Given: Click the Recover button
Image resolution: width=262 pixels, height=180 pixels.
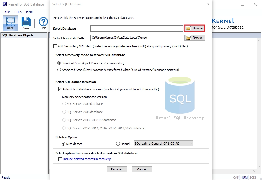Looking at the screenshot, I should coord(117,169).
